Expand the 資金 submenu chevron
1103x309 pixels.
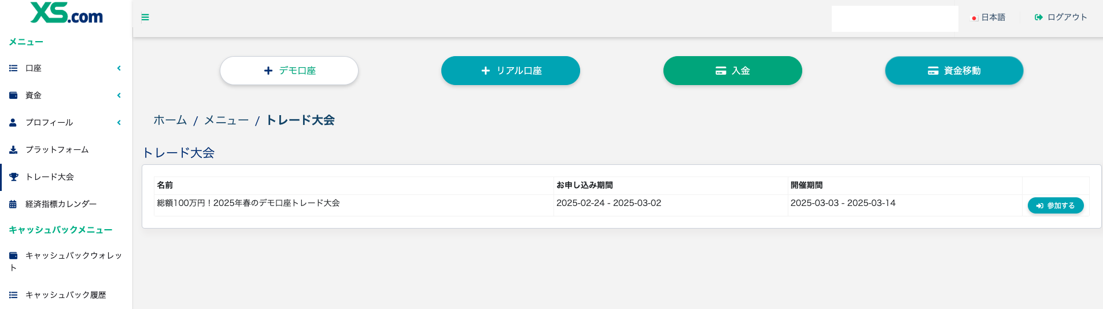(x=119, y=95)
